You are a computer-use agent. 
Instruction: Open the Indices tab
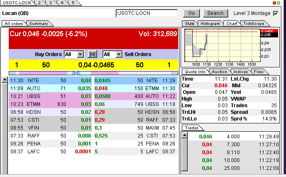click(x=241, y=71)
